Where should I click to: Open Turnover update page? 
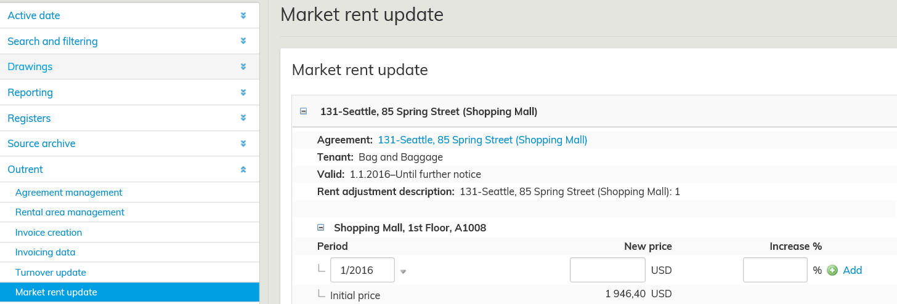pyautogui.click(x=51, y=273)
